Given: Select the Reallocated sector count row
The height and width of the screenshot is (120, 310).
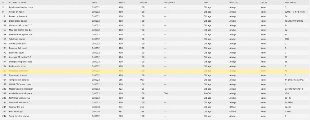Looking at the screenshot, I should (155, 7).
